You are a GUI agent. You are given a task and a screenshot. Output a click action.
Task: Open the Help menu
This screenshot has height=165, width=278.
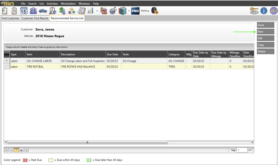[x=96, y=4]
